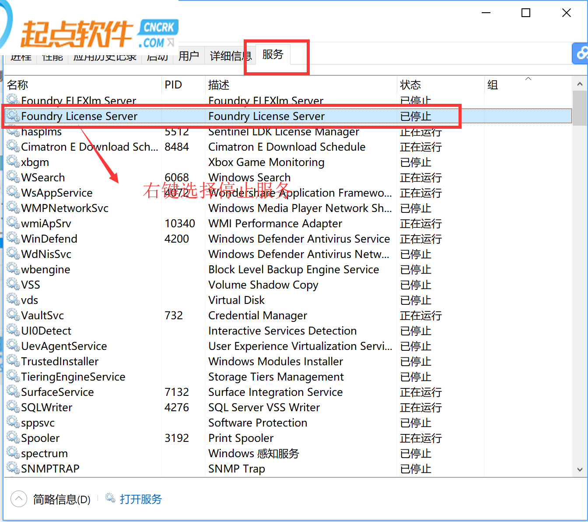Sort services by PID column header
The height and width of the screenshot is (522, 588).
pyautogui.click(x=173, y=85)
